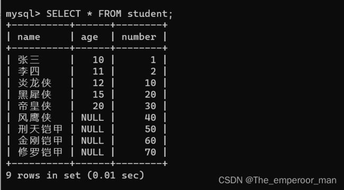Click the number value 70
Image resolution: width=344 pixels, height=190 pixels.
click(x=150, y=152)
